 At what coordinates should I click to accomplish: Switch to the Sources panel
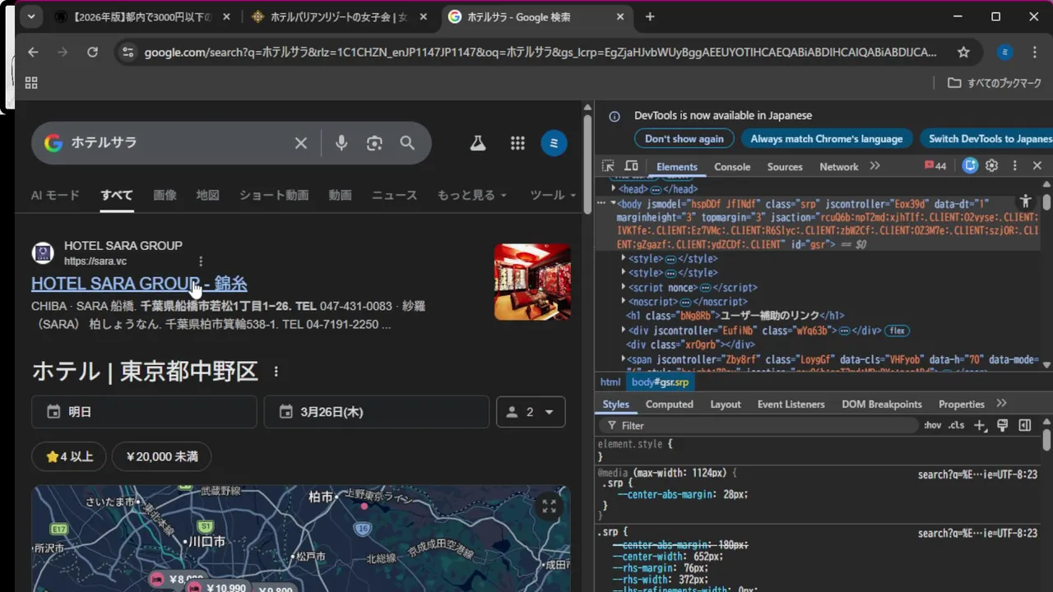(785, 166)
